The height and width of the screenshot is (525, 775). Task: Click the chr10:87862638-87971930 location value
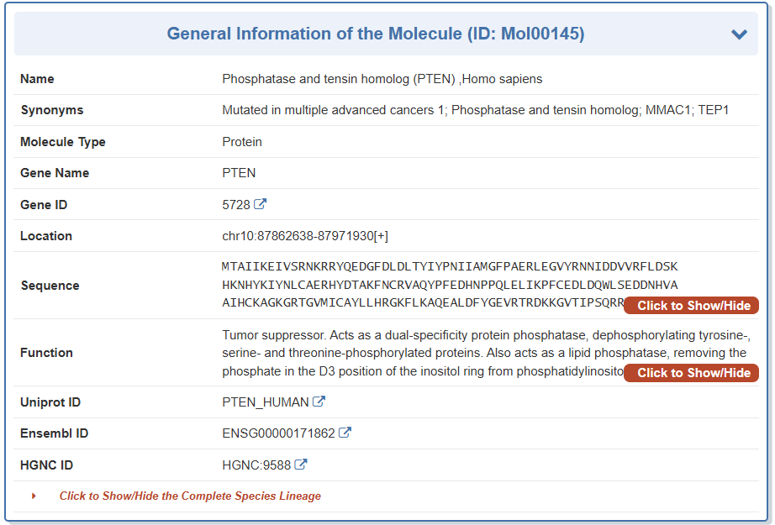tap(304, 236)
